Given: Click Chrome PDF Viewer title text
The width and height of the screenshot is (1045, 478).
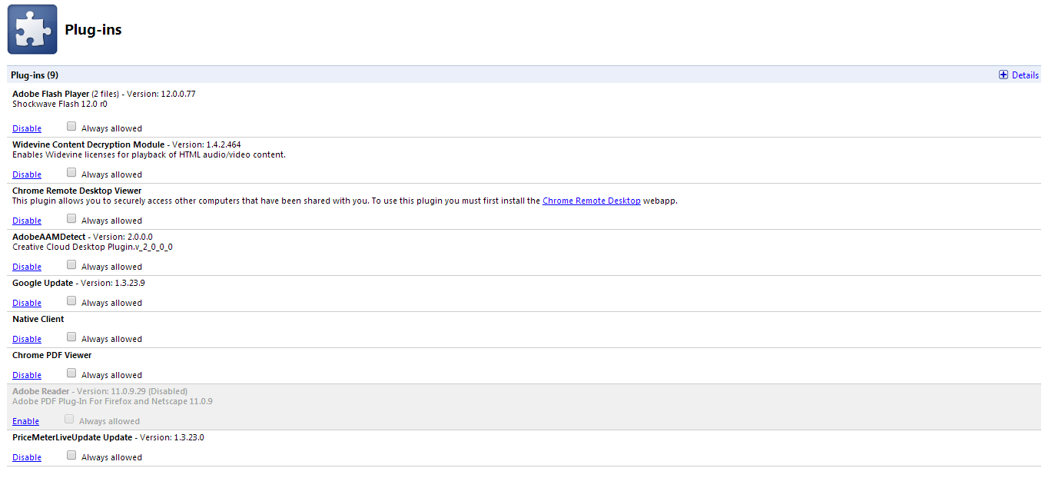Looking at the screenshot, I should tap(52, 355).
